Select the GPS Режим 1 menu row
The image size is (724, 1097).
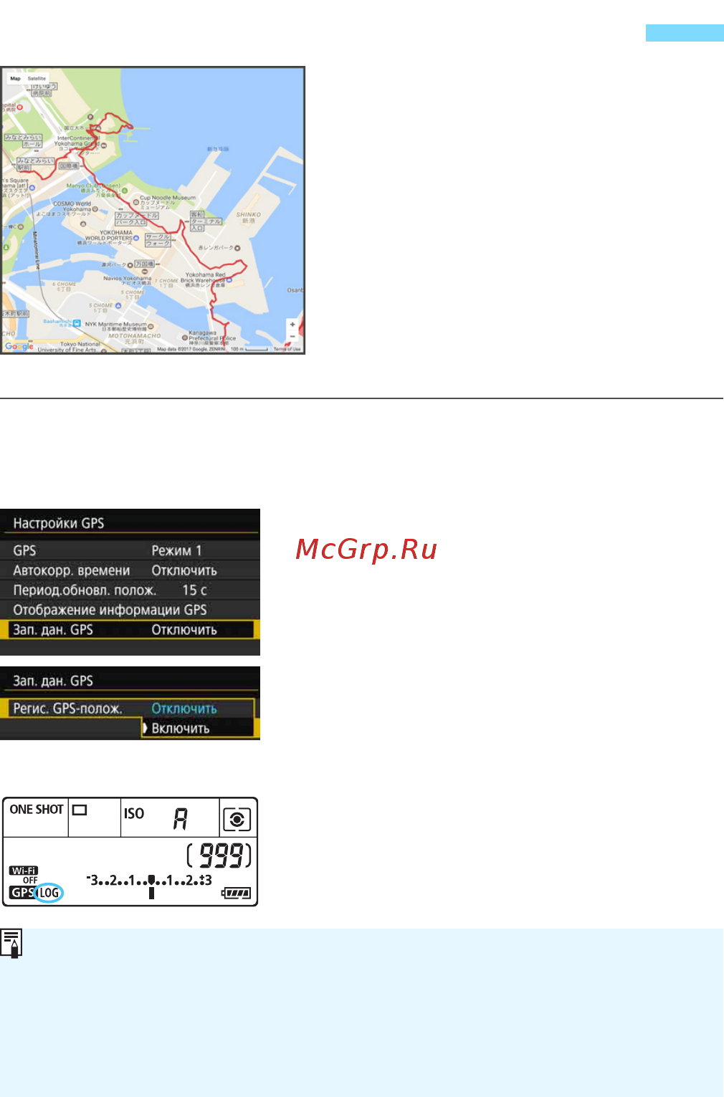pos(130,550)
